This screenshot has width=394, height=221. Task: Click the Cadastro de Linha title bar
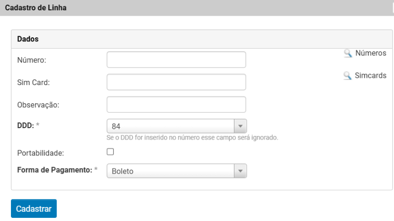tap(196, 8)
